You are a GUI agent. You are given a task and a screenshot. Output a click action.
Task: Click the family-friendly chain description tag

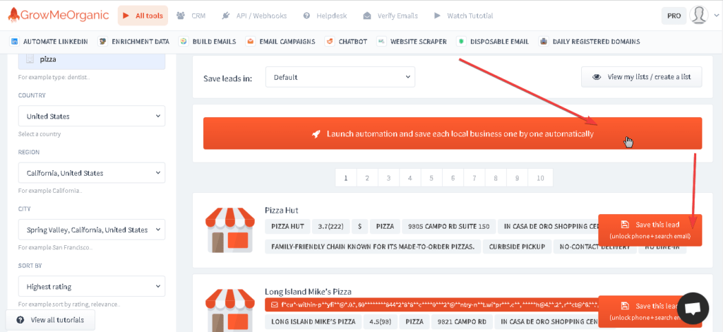373,247
